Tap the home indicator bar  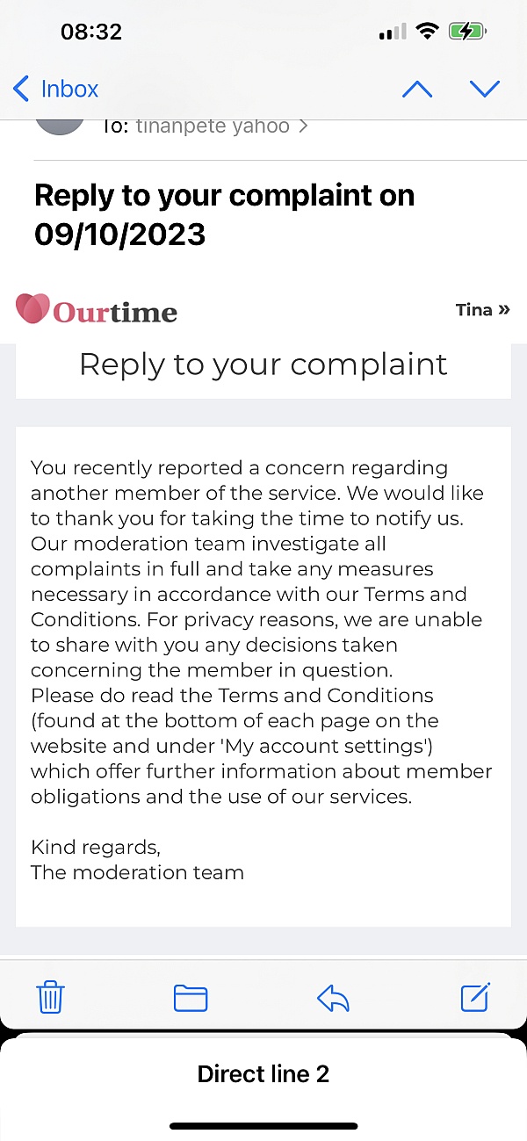(x=263, y=1125)
